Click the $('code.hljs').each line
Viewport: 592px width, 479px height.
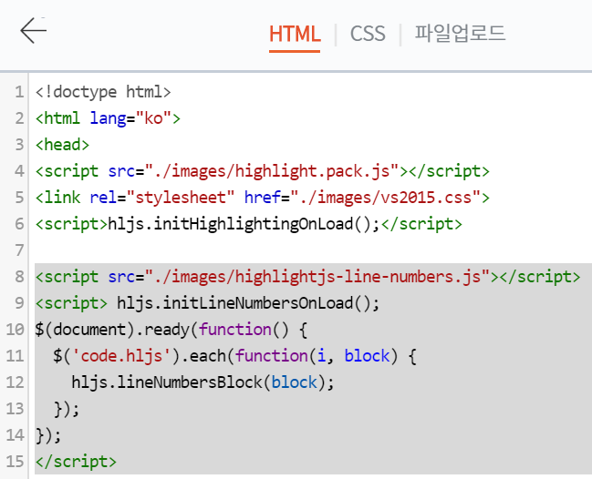coord(234,356)
